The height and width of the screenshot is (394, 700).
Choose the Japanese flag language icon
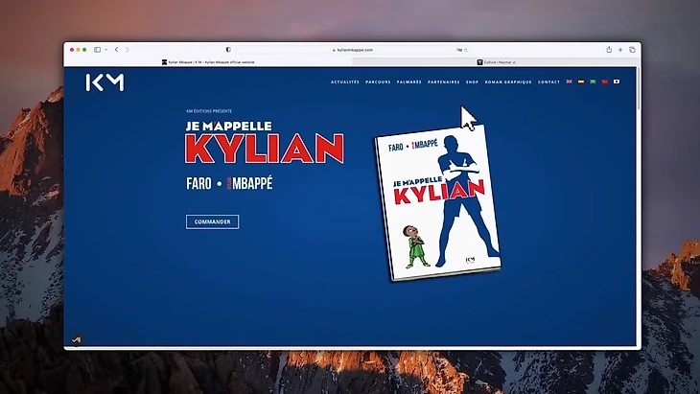click(617, 81)
